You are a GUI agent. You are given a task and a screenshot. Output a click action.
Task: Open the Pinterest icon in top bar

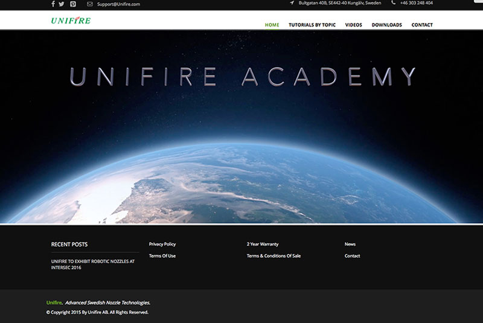click(73, 4)
